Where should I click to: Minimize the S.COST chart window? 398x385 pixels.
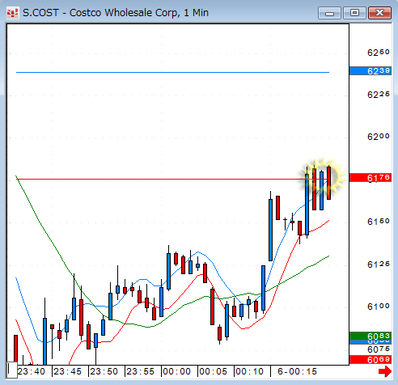[329, 13]
